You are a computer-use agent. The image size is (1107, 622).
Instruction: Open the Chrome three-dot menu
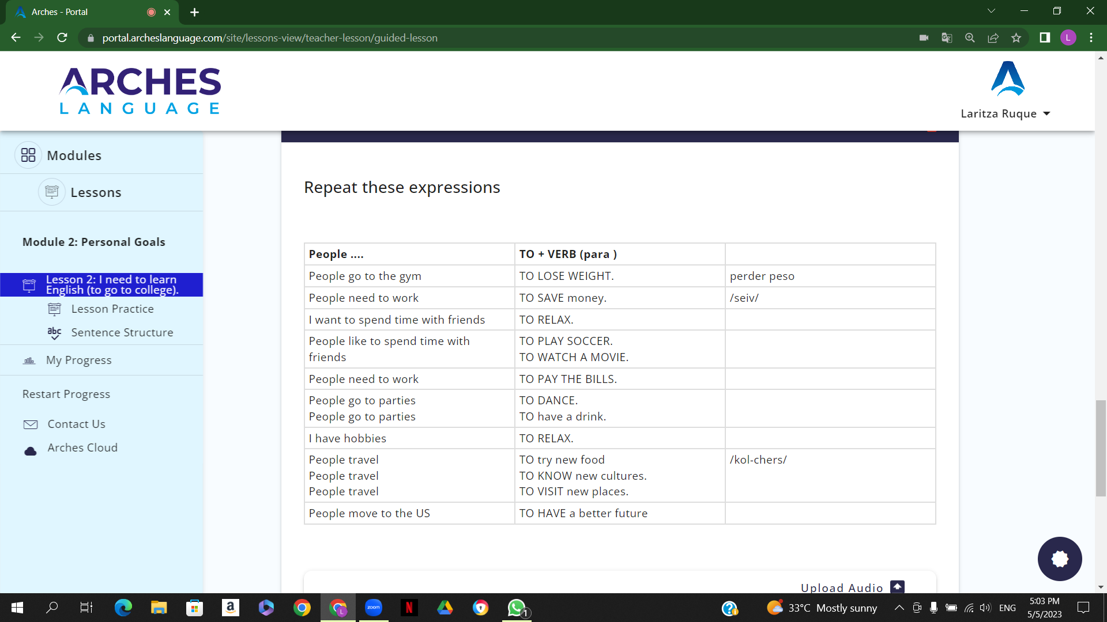coord(1091,37)
